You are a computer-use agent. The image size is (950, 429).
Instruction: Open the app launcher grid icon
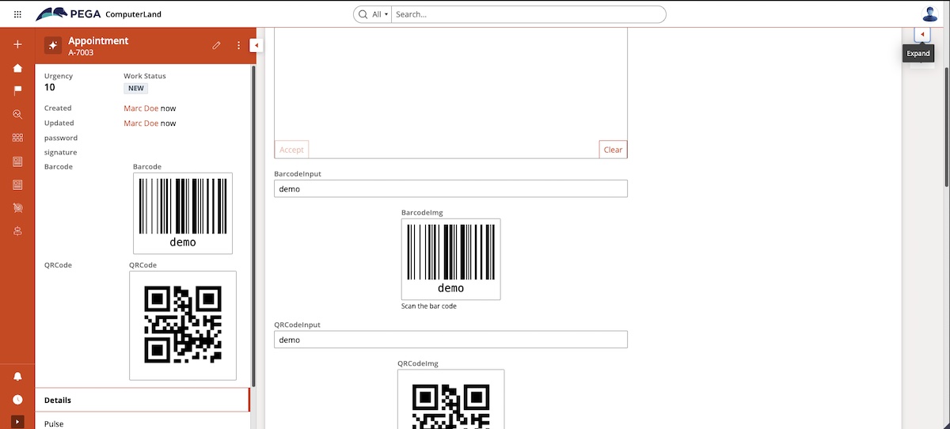(x=17, y=14)
